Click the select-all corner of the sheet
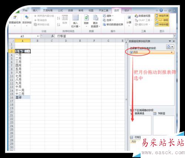The image size is (185, 158). (x=12, y=41)
